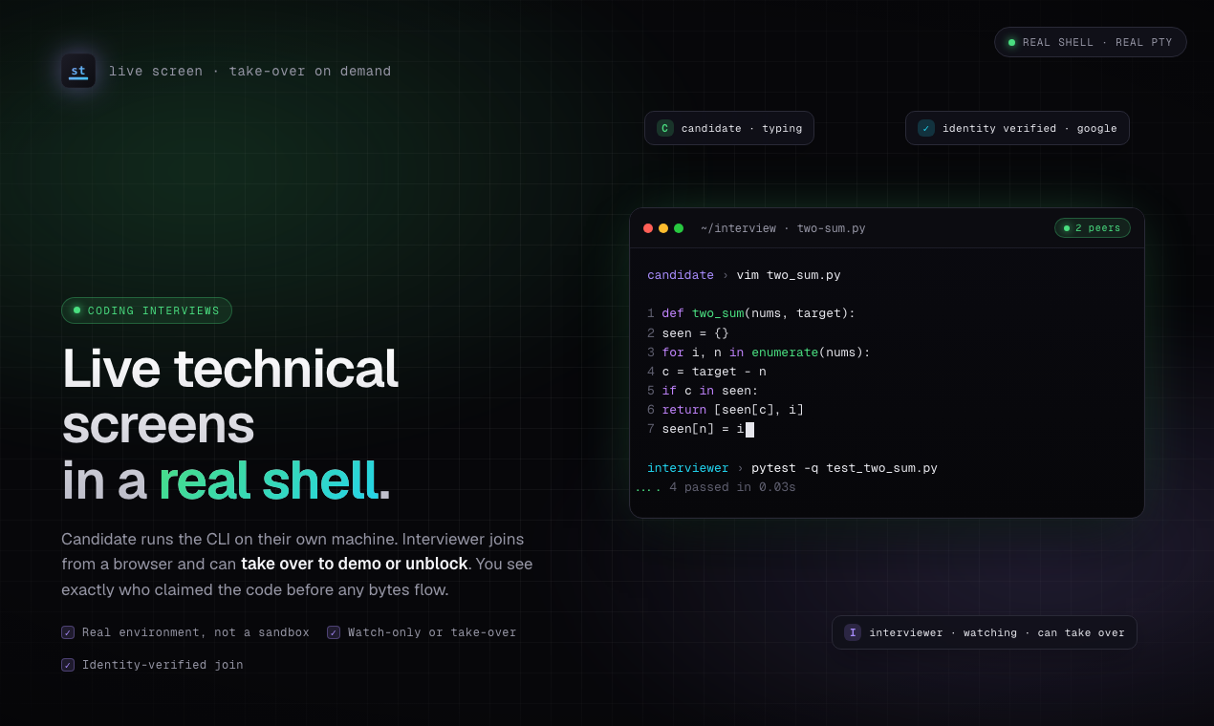Image resolution: width=1214 pixels, height=726 pixels.
Task: Click the green terminal window dot
Action: click(679, 228)
